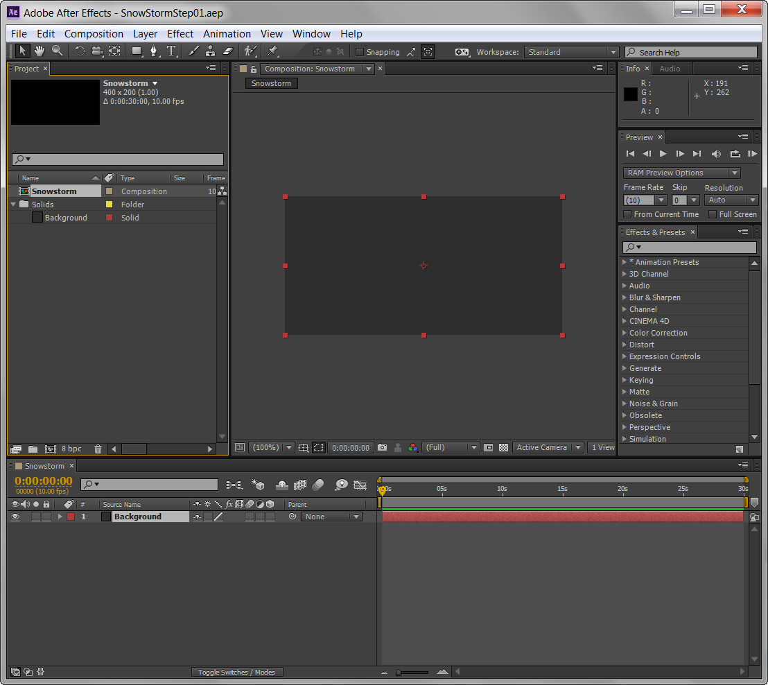Check the From Current Time option
768x685 pixels.
pyautogui.click(x=627, y=214)
